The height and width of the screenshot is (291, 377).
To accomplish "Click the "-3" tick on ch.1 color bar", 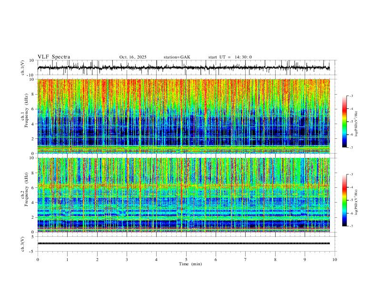I will (351, 96).
